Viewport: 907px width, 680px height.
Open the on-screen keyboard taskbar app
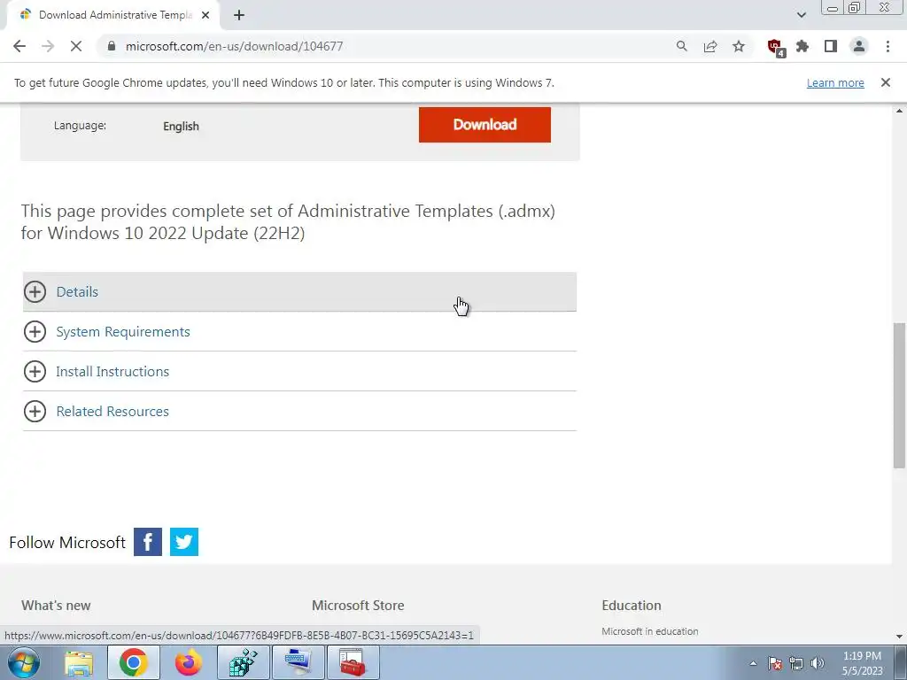click(298, 662)
